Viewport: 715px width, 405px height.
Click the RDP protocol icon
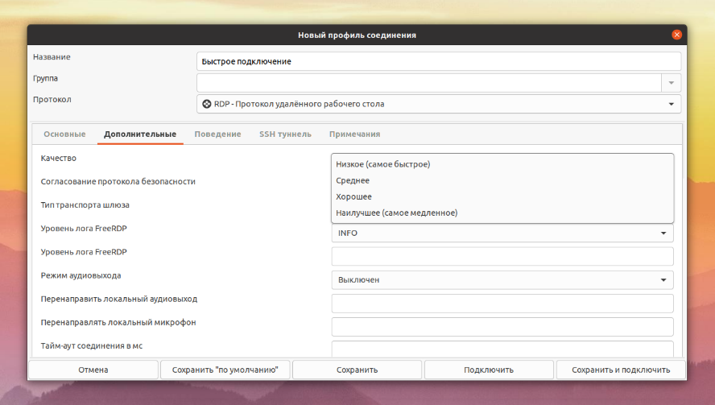click(x=207, y=104)
